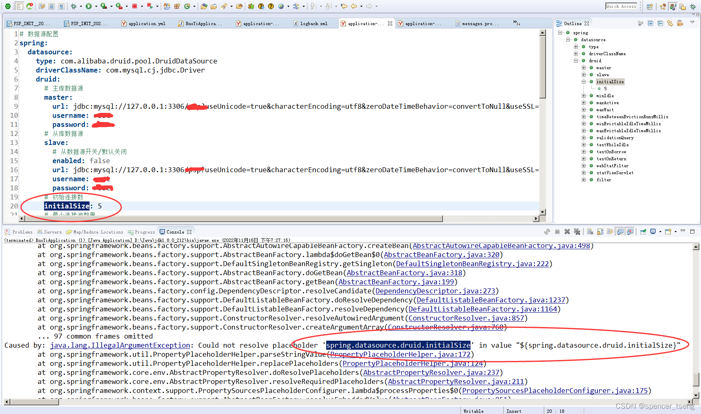Switch to the messages.pro... editor tab
Screen dimensions: 701x414
[x=477, y=23]
